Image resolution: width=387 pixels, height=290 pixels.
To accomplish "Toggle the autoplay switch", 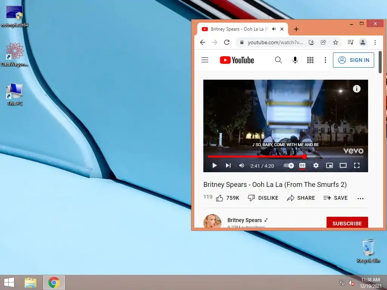I will 288,165.
